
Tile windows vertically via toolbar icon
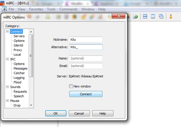coord(153,16)
